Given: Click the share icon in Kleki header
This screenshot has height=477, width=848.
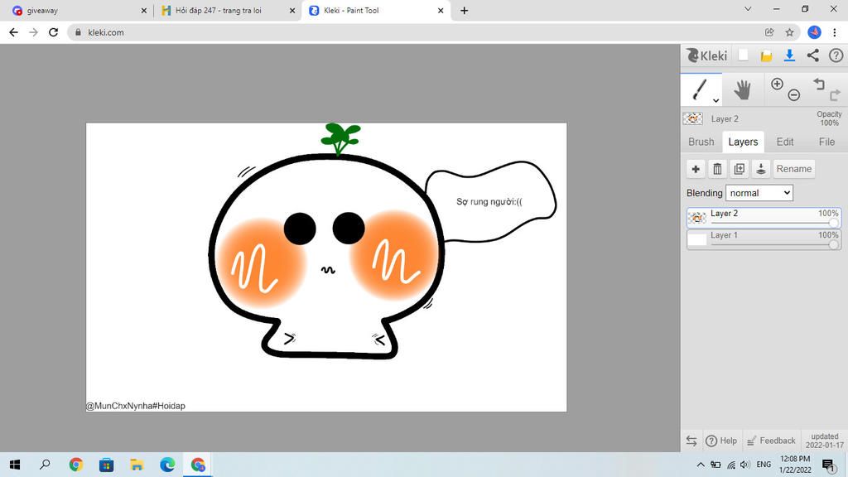Looking at the screenshot, I should (812, 55).
